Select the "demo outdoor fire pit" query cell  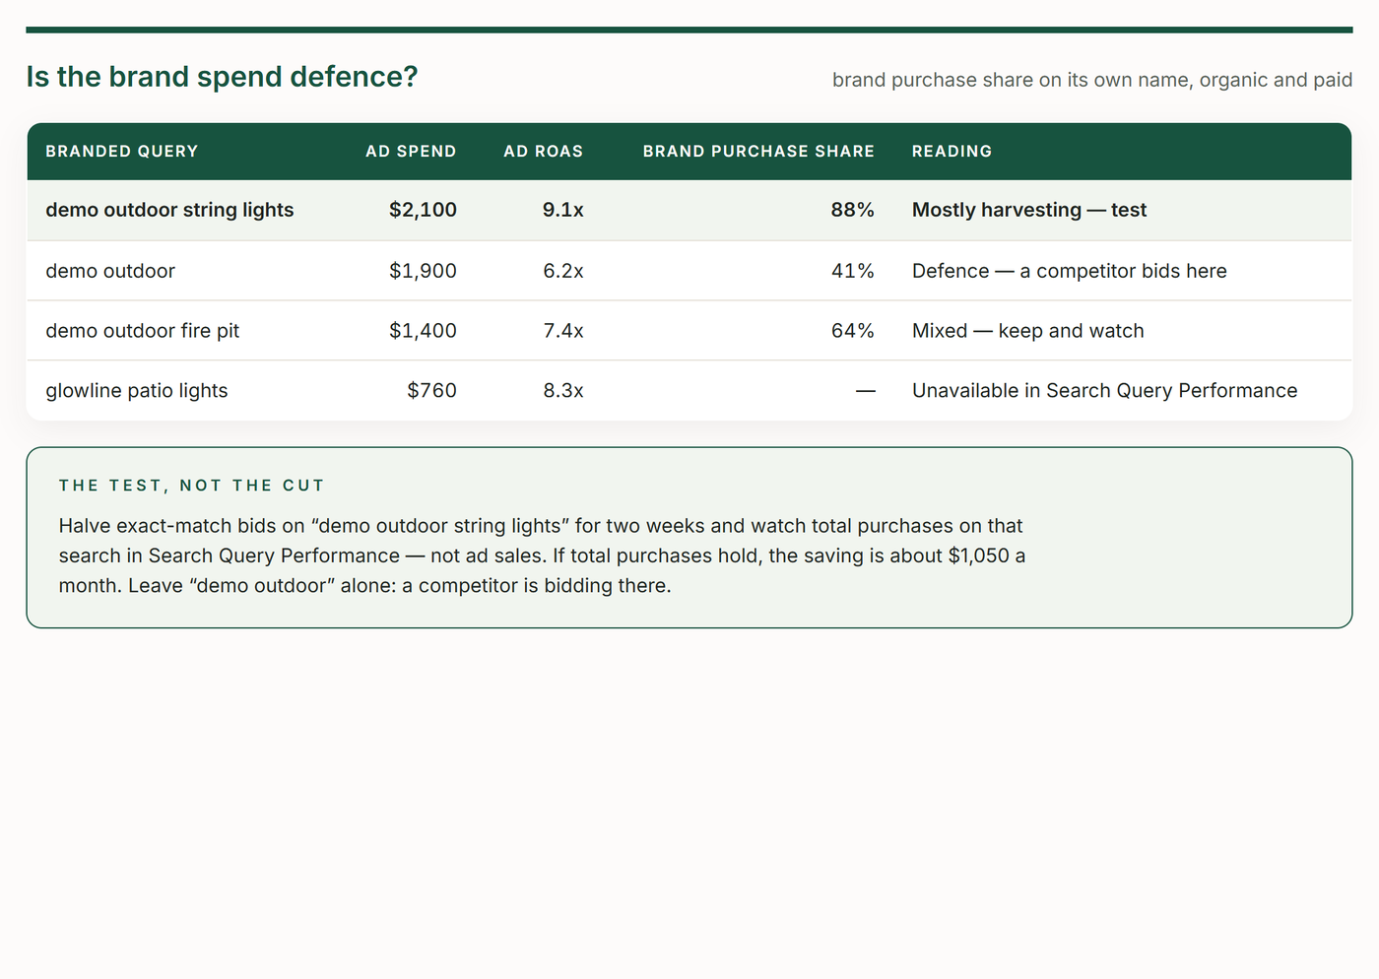coord(143,331)
